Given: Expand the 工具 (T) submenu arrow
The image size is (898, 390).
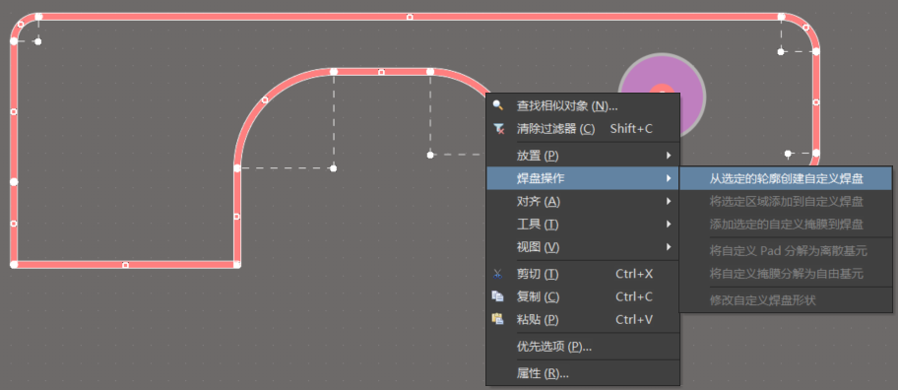Looking at the screenshot, I should pos(669,224).
